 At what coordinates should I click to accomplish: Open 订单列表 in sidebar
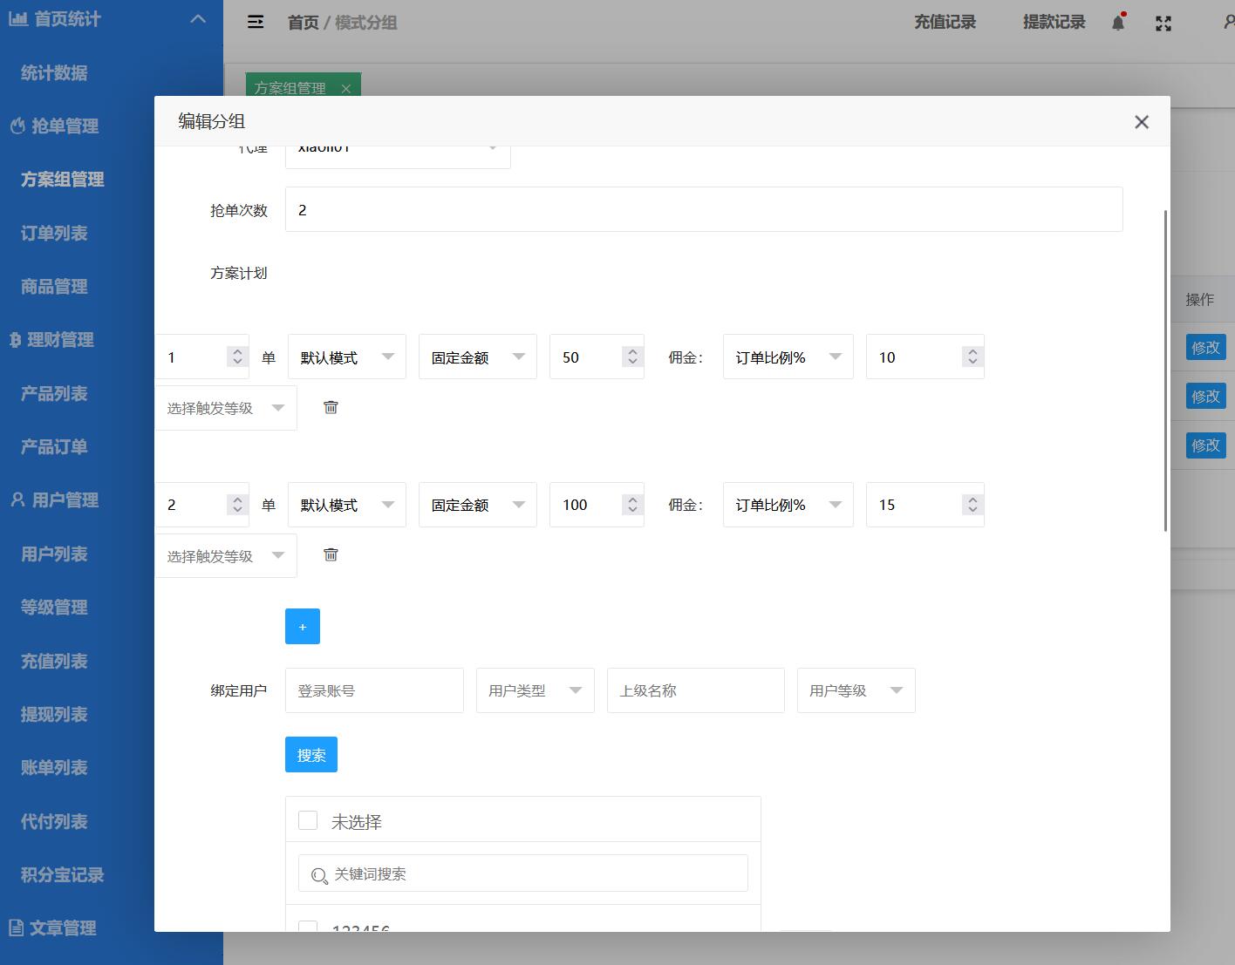point(54,233)
